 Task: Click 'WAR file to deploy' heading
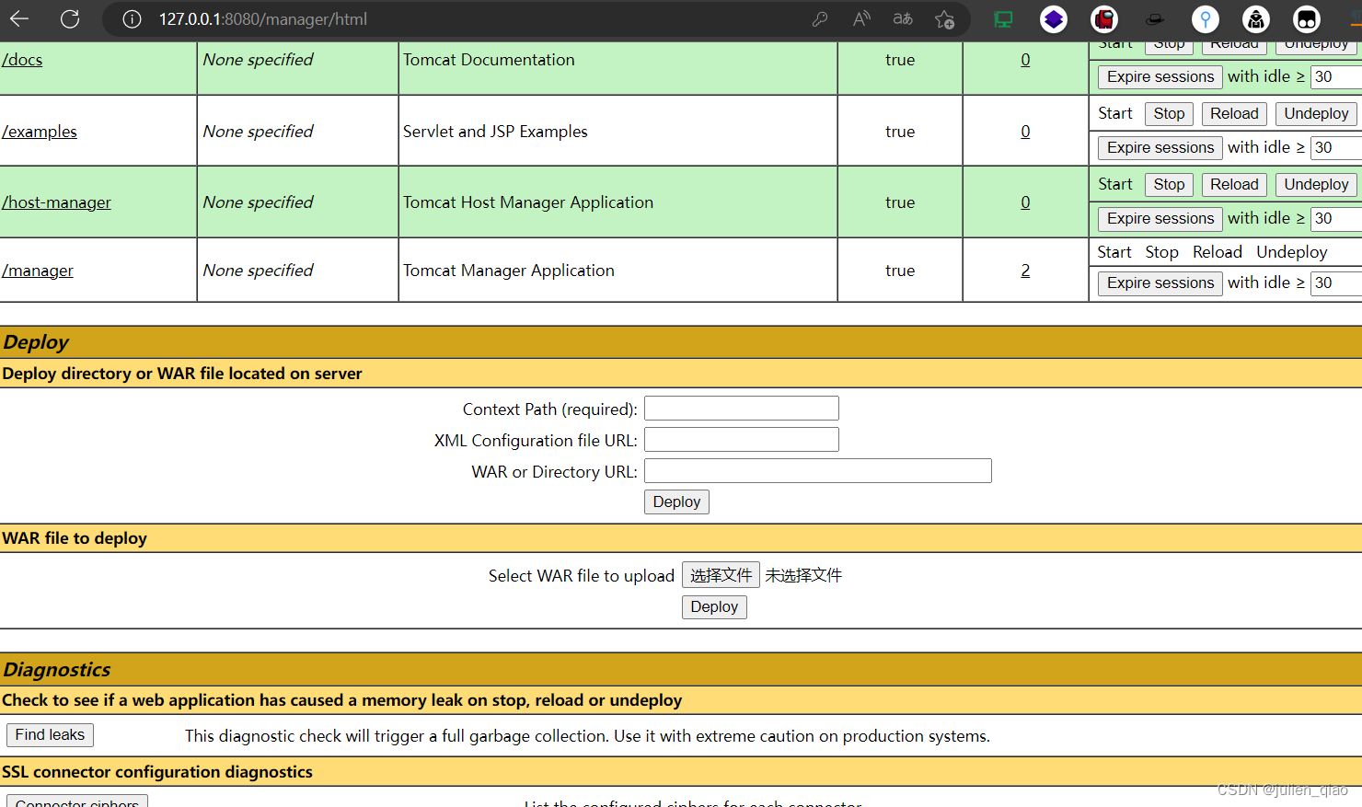coord(75,538)
